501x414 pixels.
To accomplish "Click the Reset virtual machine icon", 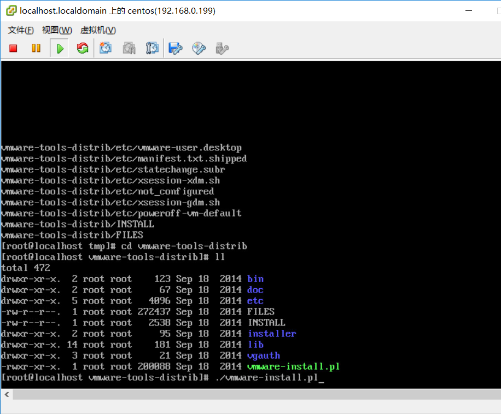I will tap(83, 48).
